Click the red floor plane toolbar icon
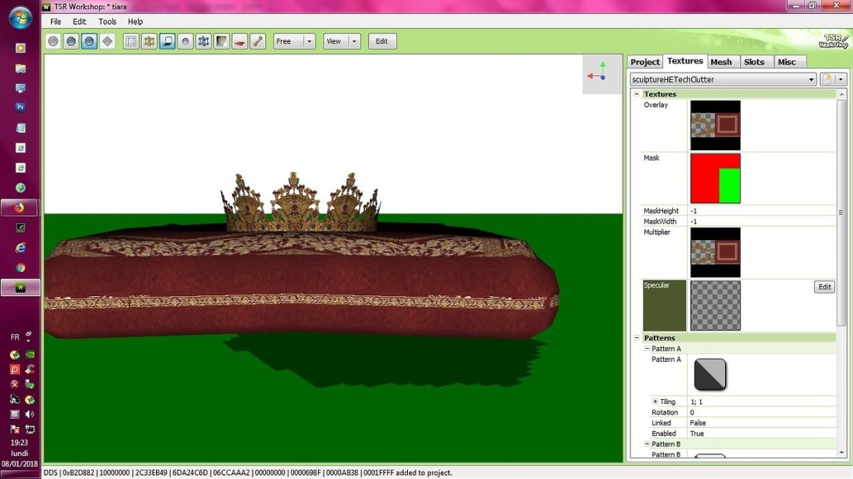 [240, 42]
